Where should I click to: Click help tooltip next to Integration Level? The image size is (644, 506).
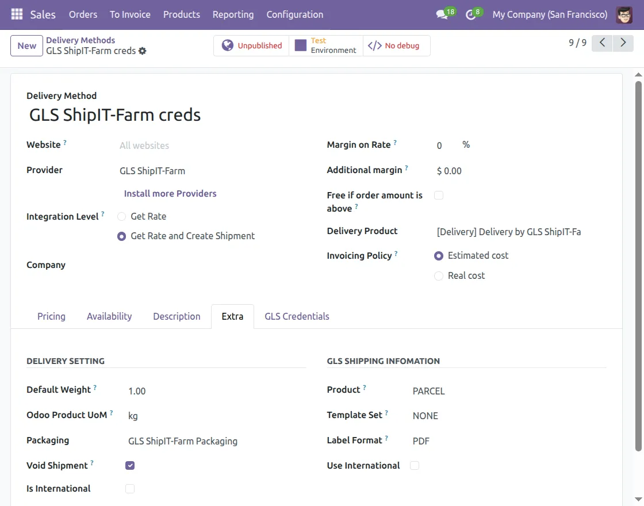[x=103, y=214]
